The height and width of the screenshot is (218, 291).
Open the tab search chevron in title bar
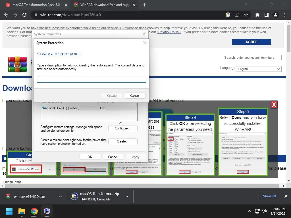245,4
